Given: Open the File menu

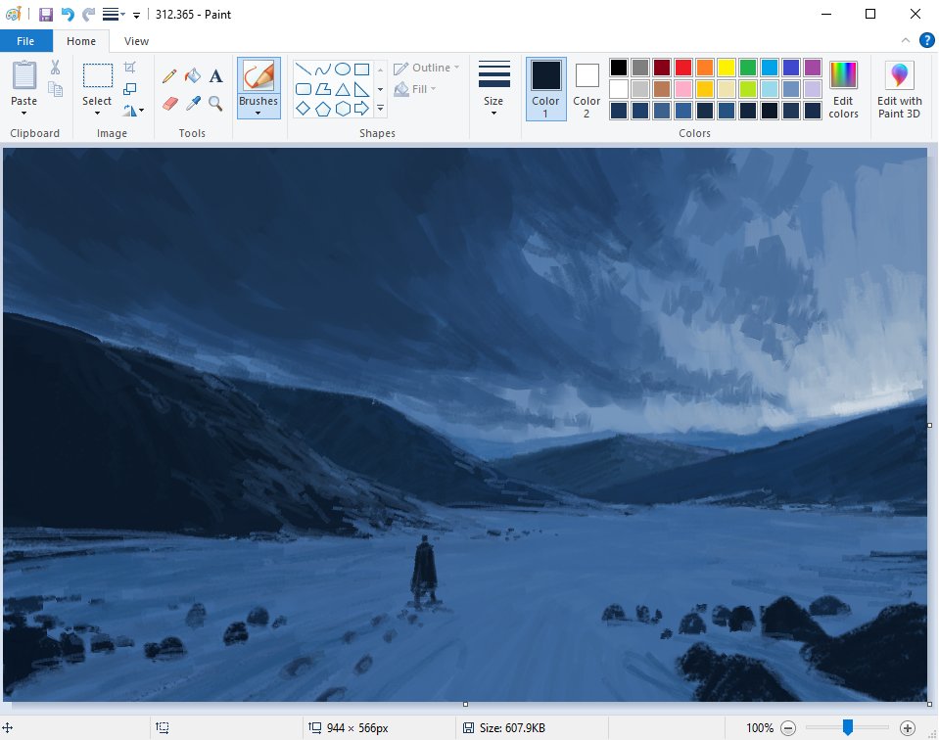Looking at the screenshot, I should (x=25, y=41).
